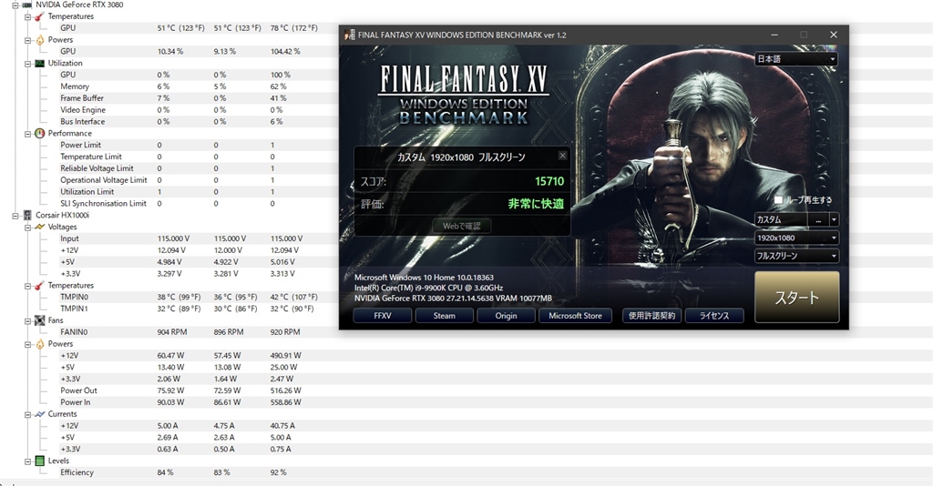
Task: Close the score result panel
Action: 562,156
